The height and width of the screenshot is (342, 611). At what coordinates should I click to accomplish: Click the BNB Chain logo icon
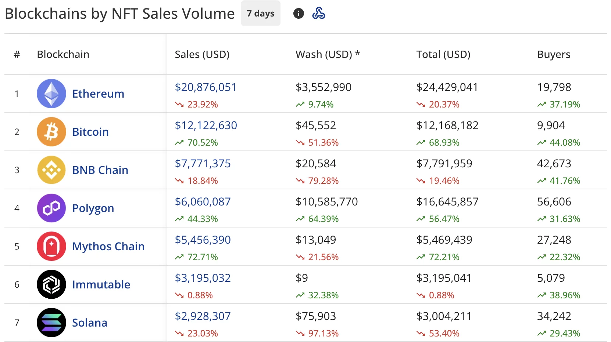pyautogui.click(x=51, y=170)
